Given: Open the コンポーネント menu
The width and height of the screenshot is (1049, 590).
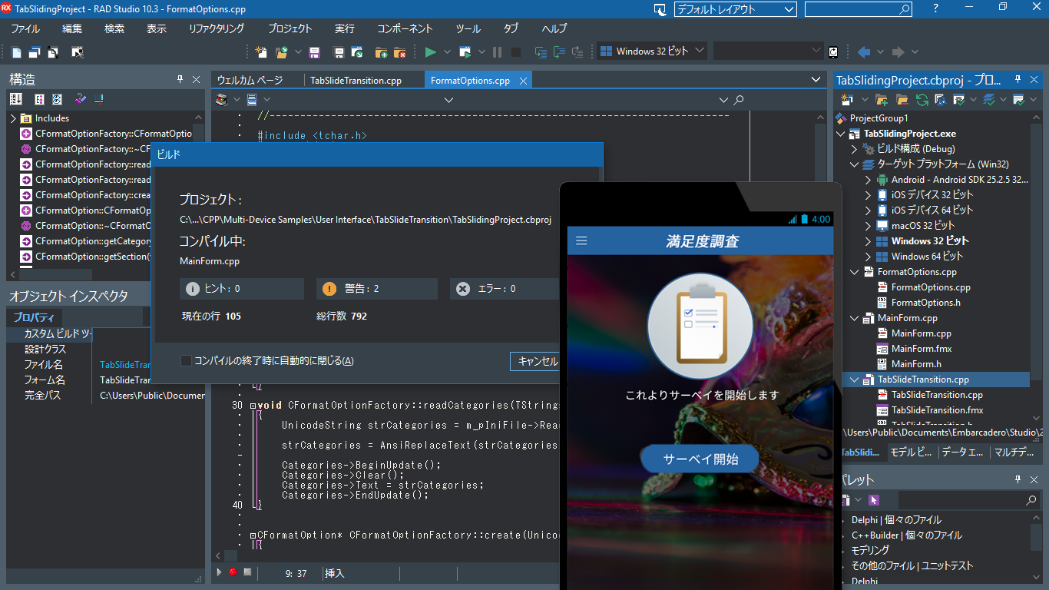Looking at the screenshot, I should point(405,28).
